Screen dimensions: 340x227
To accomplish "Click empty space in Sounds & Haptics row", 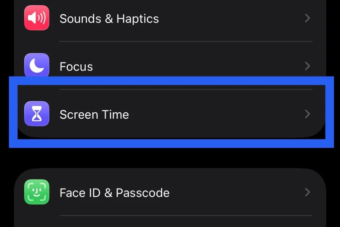I will tap(230, 19).
